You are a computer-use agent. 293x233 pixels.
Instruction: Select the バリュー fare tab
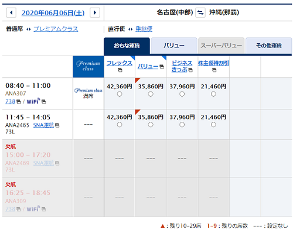174,46
